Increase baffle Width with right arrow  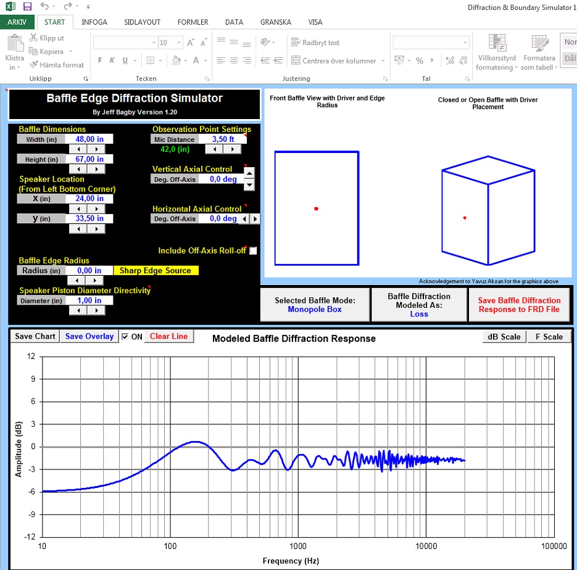(96, 149)
